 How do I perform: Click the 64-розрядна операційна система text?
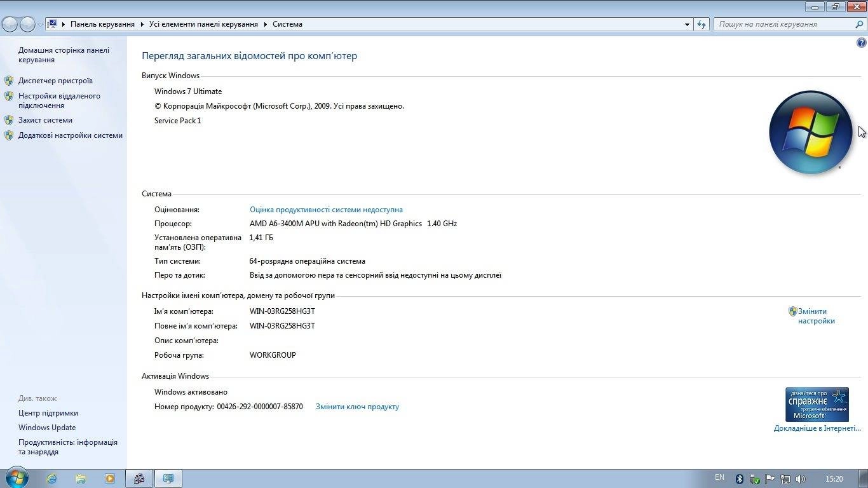click(x=308, y=261)
